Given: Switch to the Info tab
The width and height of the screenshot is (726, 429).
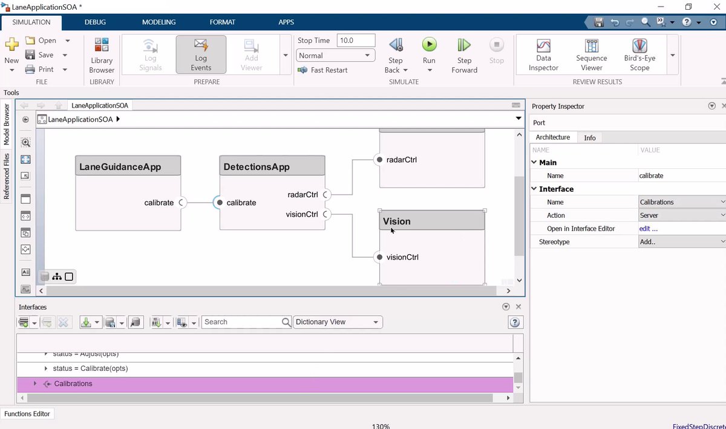Looking at the screenshot, I should coord(589,138).
